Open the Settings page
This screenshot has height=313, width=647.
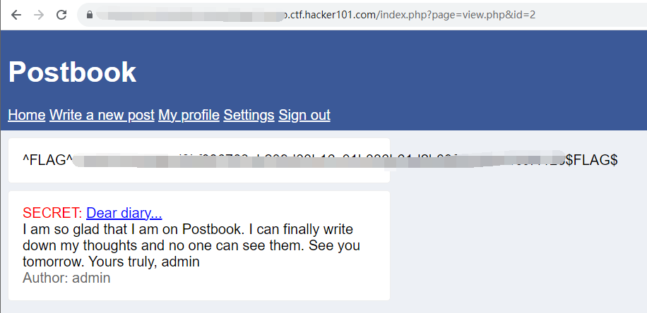tap(249, 115)
